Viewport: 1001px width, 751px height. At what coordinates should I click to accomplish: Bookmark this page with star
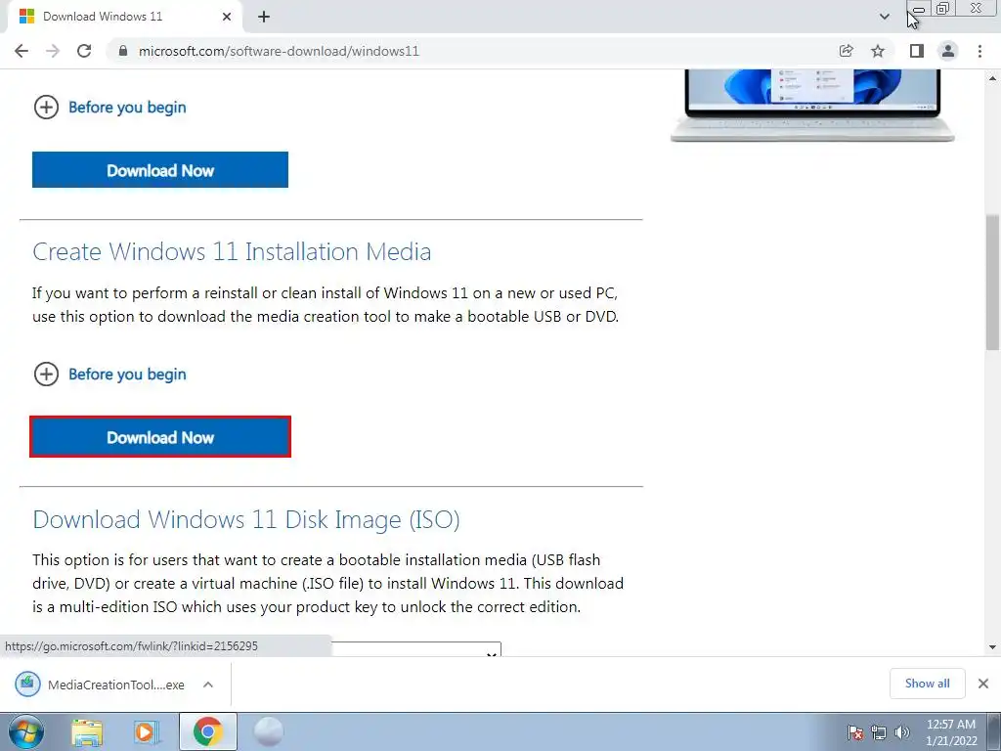[x=878, y=51]
